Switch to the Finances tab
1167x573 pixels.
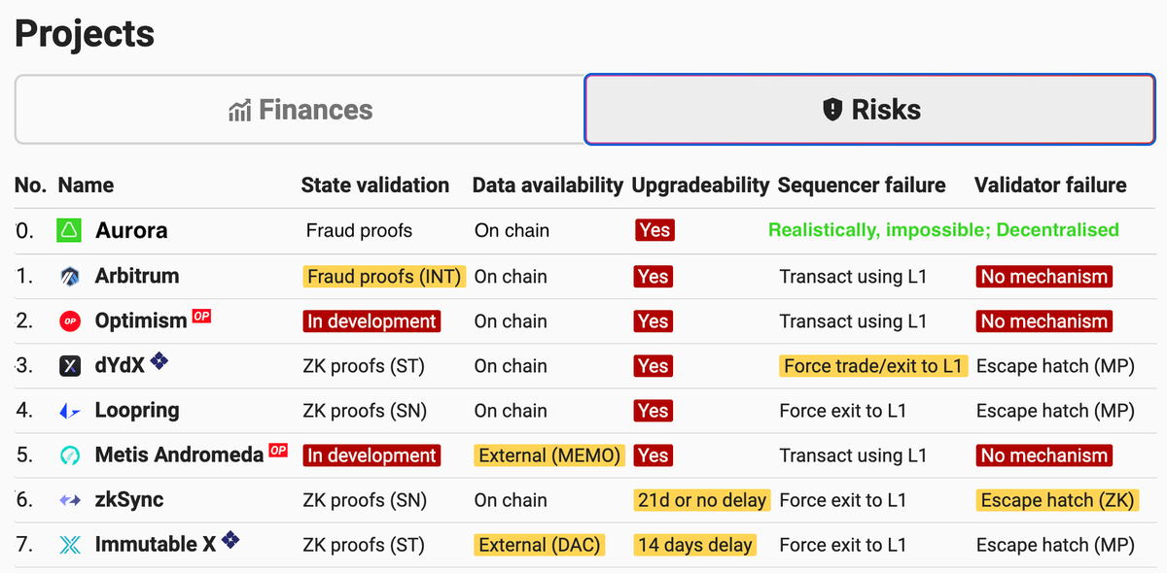pos(300,110)
